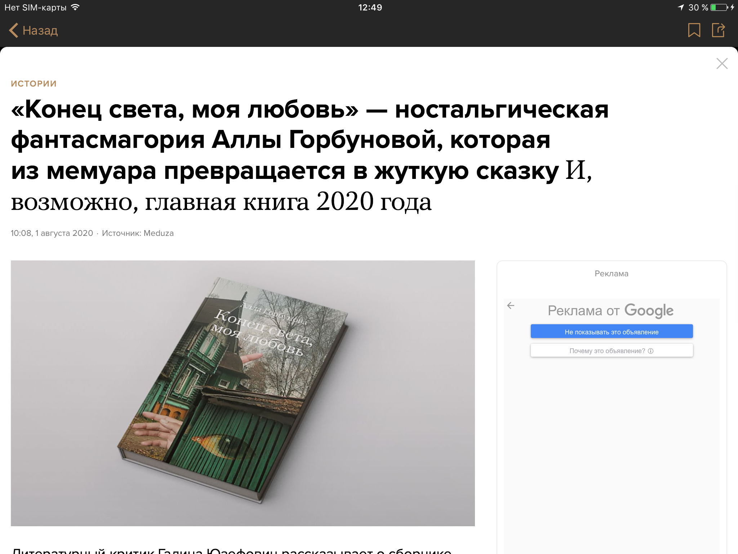
Task: Tap the 12:49 clock in status bar
Action: tap(370, 7)
